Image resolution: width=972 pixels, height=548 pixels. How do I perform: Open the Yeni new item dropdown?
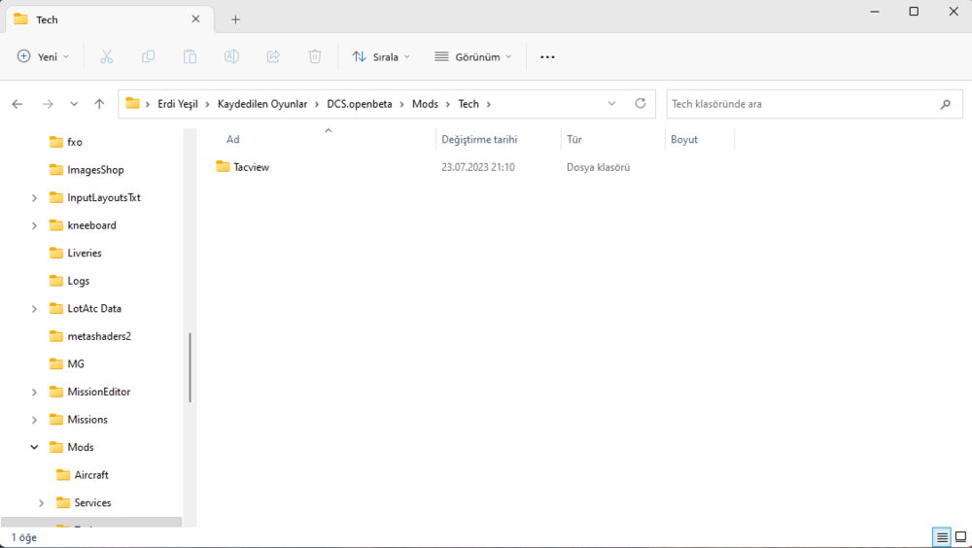click(x=43, y=56)
